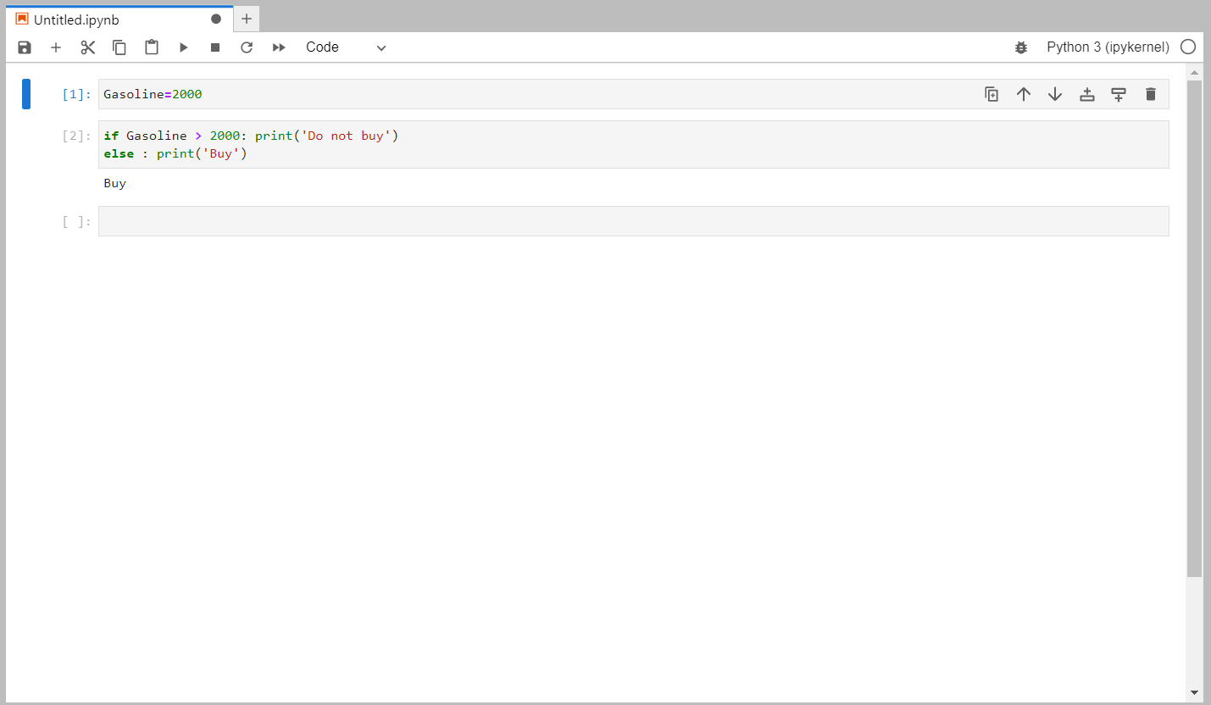Insert a new cell with the plus icon
The height and width of the screenshot is (705, 1211).
(56, 47)
